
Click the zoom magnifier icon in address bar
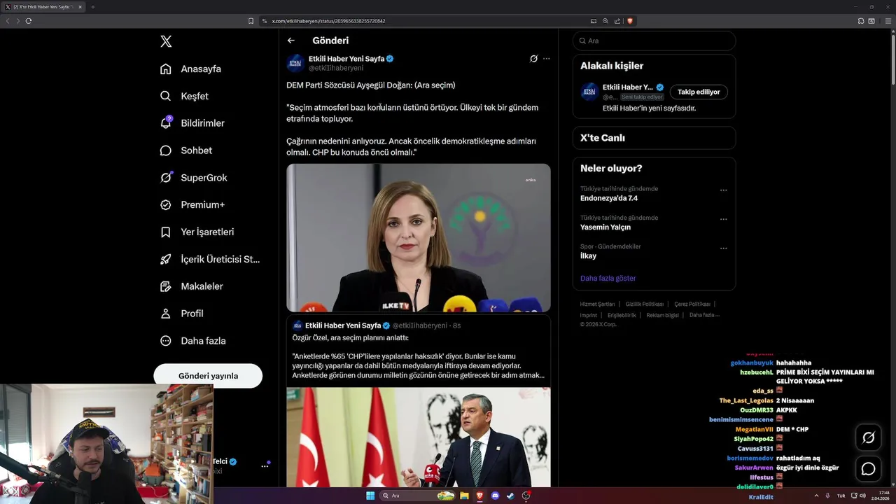coord(605,21)
